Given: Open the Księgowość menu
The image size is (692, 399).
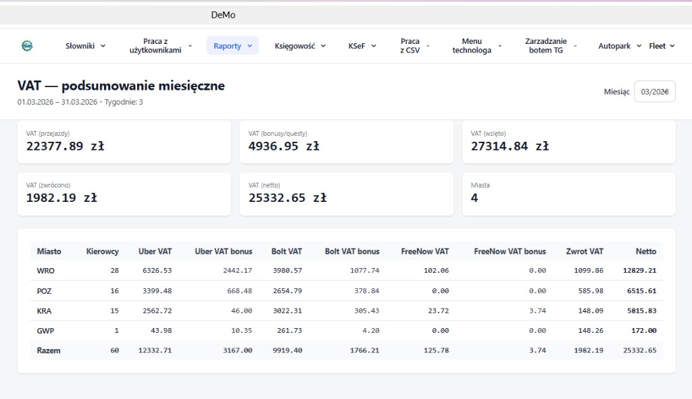Looking at the screenshot, I should (300, 46).
